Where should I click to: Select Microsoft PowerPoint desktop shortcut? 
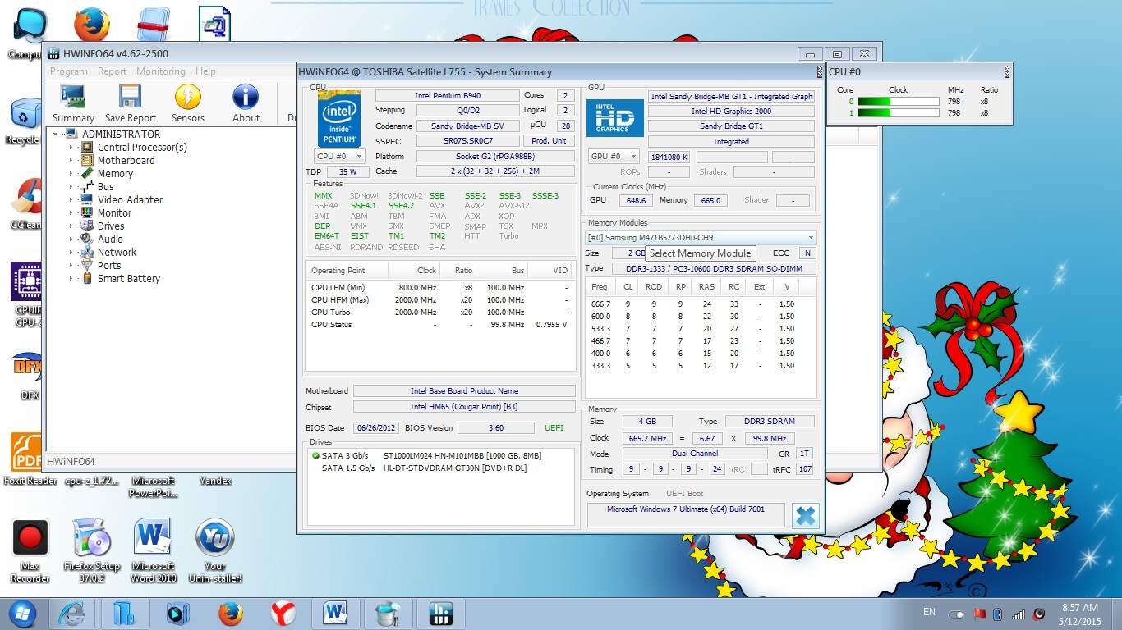(153, 487)
